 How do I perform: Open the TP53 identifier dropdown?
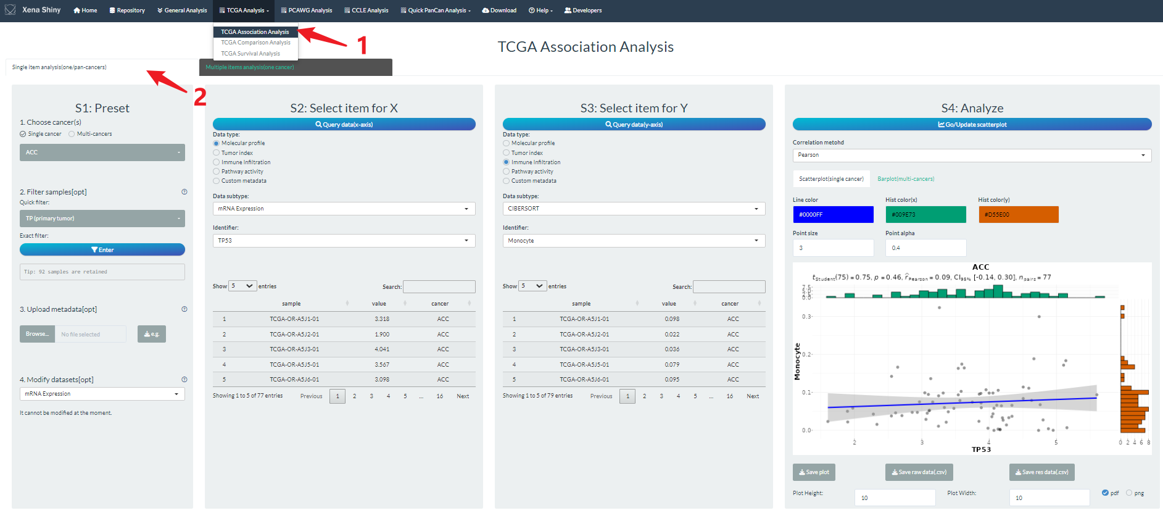[x=344, y=241]
